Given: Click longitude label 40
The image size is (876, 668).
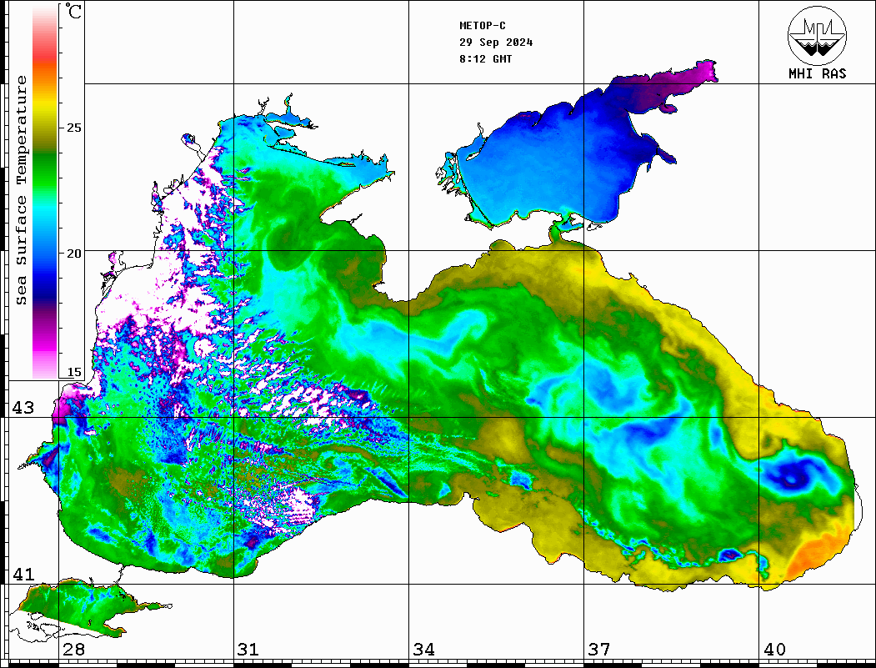Looking at the screenshot, I should (774, 649).
